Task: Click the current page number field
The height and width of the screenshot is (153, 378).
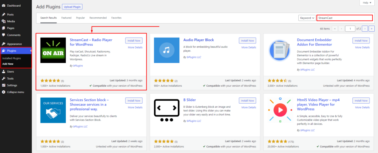Action: tap(350, 29)
